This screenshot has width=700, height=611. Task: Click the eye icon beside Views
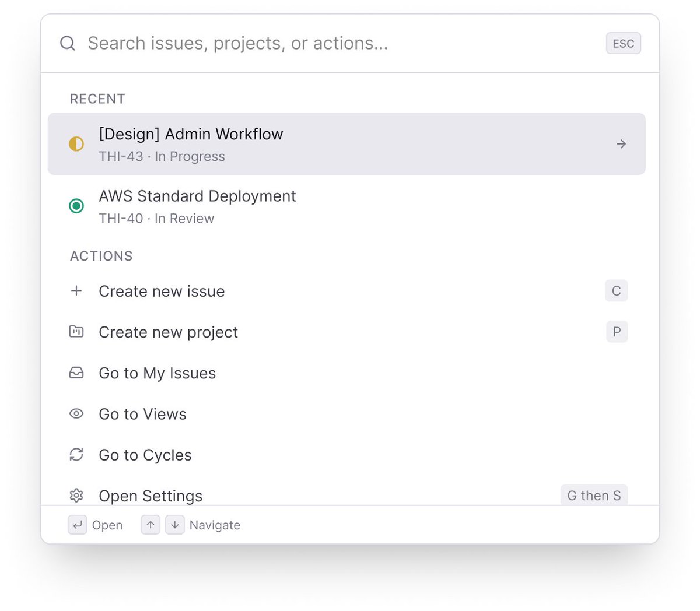(x=76, y=413)
